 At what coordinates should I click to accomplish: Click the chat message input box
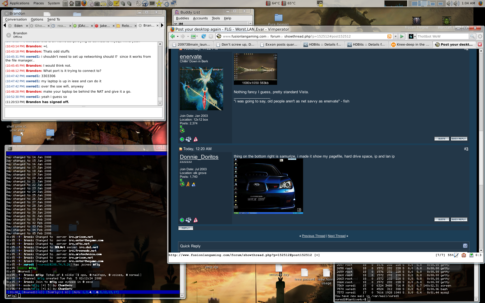point(83,112)
